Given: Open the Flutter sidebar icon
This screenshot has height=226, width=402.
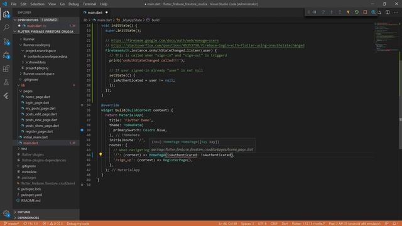Looking at the screenshot, I should click(6, 96).
